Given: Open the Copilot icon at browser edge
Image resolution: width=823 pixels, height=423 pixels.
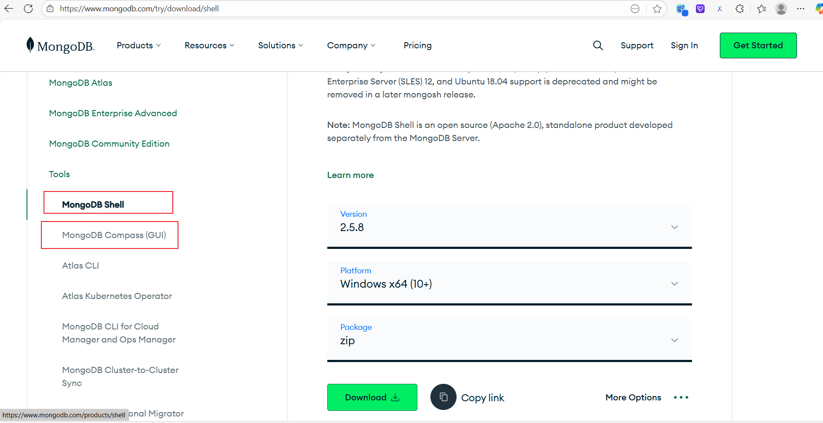Looking at the screenshot, I should (819, 9).
